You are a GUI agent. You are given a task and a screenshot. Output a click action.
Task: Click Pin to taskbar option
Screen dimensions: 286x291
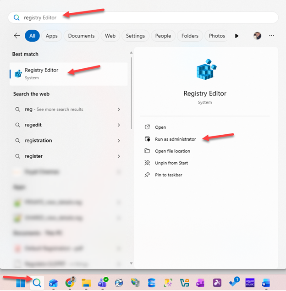(168, 175)
